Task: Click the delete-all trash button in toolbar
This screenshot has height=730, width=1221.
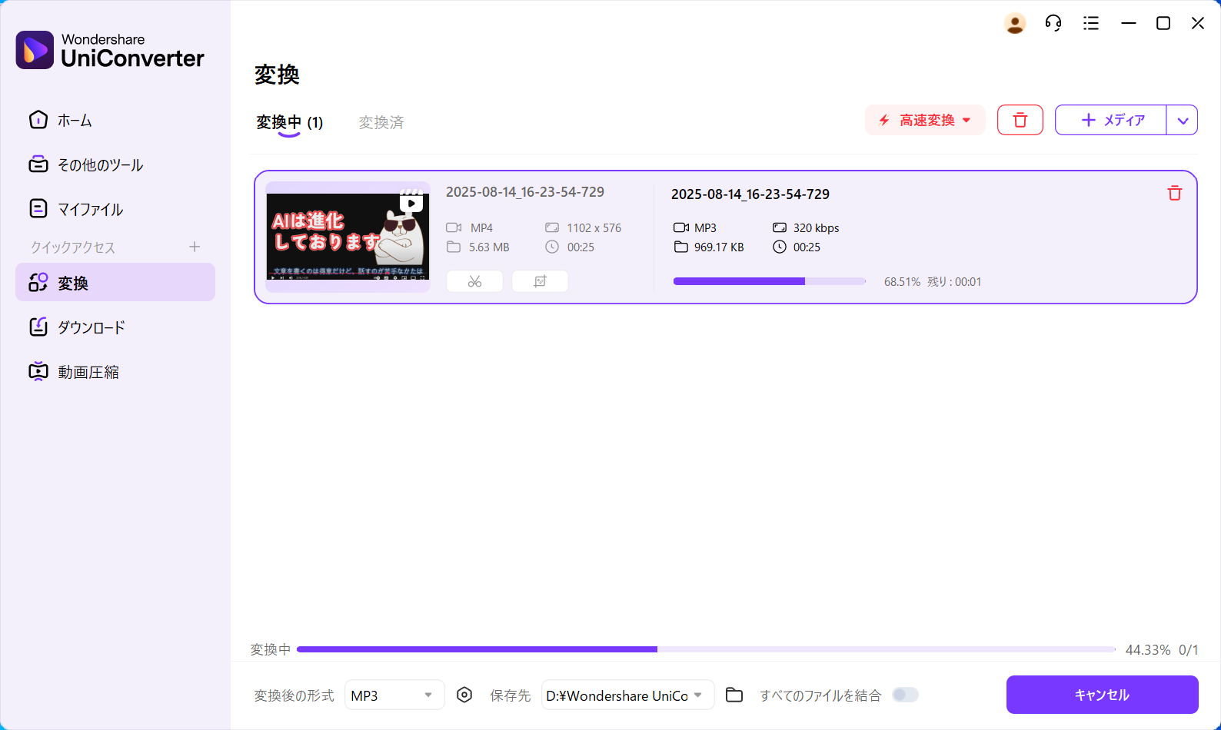Action: pyautogui.click(x=1020, y=120)
